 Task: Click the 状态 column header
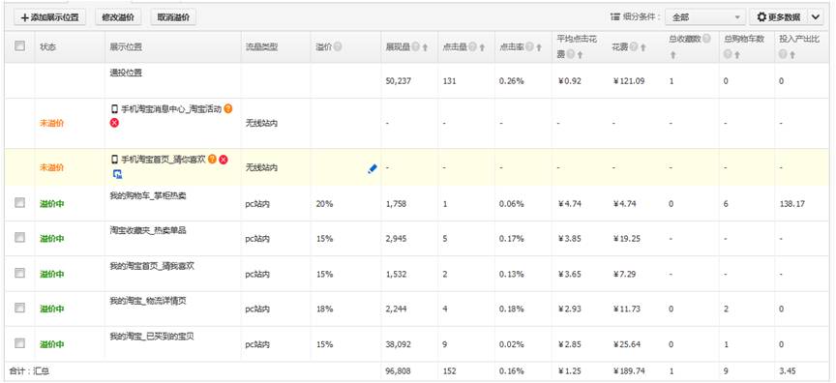tap(47, 46)
